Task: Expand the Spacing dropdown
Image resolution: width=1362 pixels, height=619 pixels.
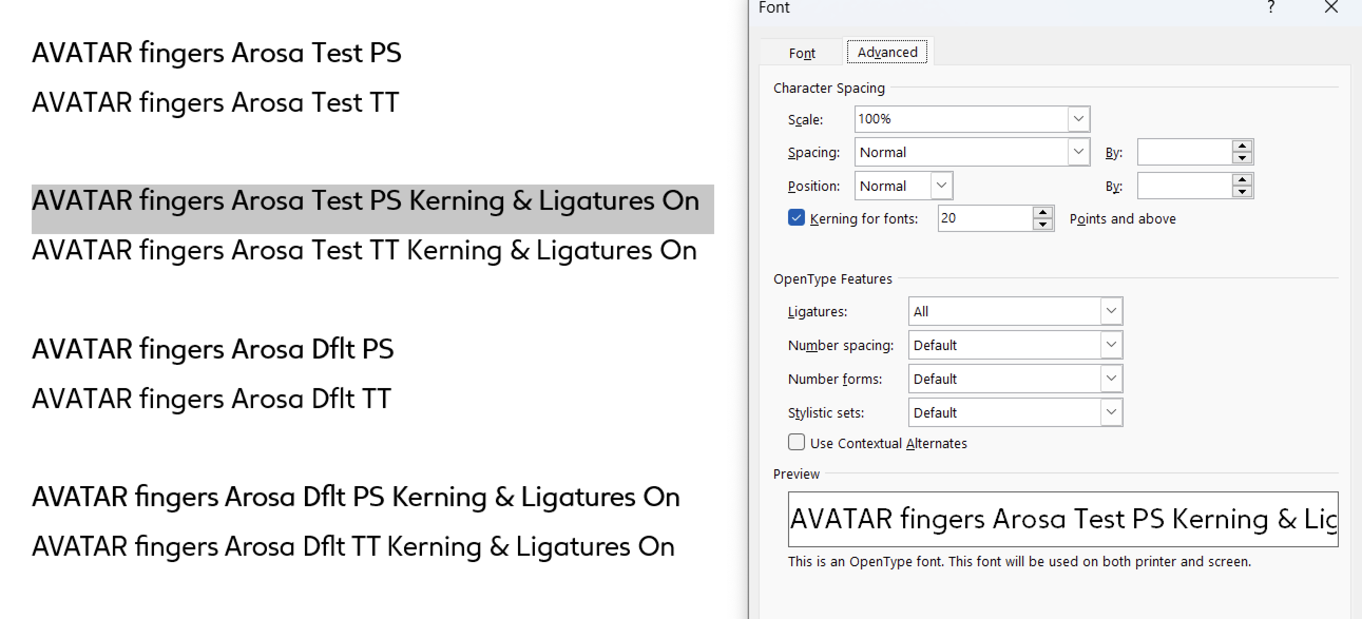Action: click(x=1078, y=152)
